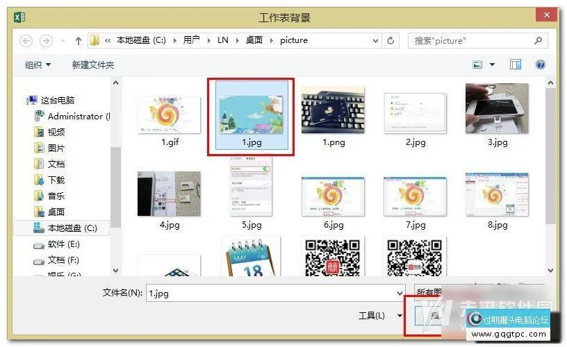The height and width of the screenshot is (347, 567).
Task: Open the help question mark icon
Action: pos(540,65)
